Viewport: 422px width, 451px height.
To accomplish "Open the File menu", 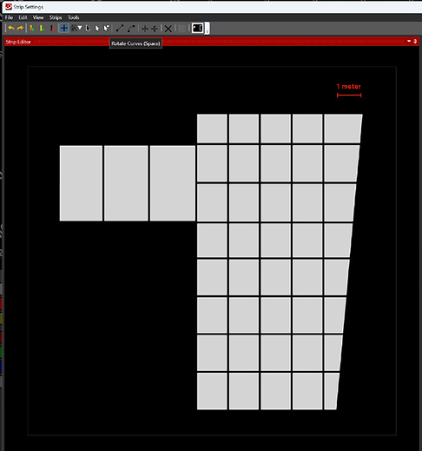I will 9,17.
